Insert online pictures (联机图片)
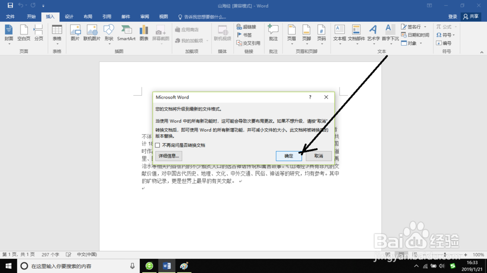Viewport: 487px width, 273px height. tap(92, 33)
